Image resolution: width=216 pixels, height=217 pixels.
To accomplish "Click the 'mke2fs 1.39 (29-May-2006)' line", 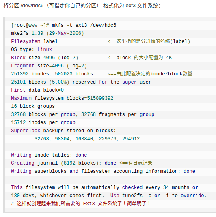I will pyautogui.click(x=48, y=33).
